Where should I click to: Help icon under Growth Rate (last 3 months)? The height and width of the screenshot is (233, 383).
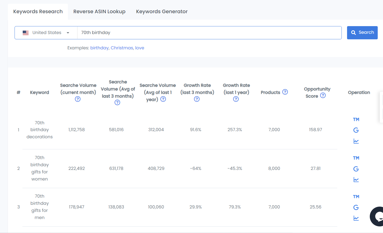(197, 99)
